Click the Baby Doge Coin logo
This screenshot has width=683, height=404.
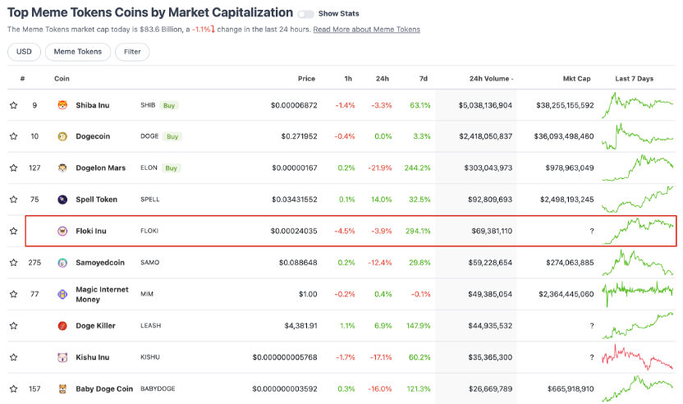pos(62,388)
